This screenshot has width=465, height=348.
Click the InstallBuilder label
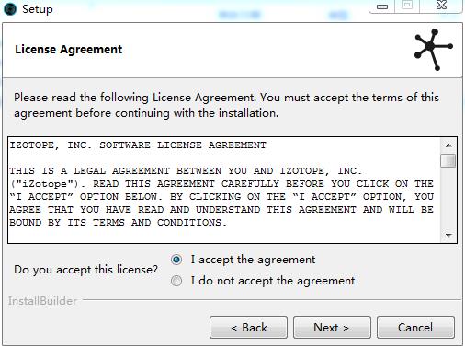(42, 301)
